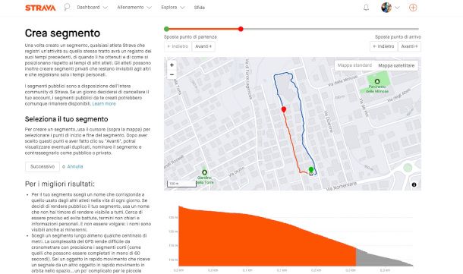Click the green start-point map marker

point(311,169)
